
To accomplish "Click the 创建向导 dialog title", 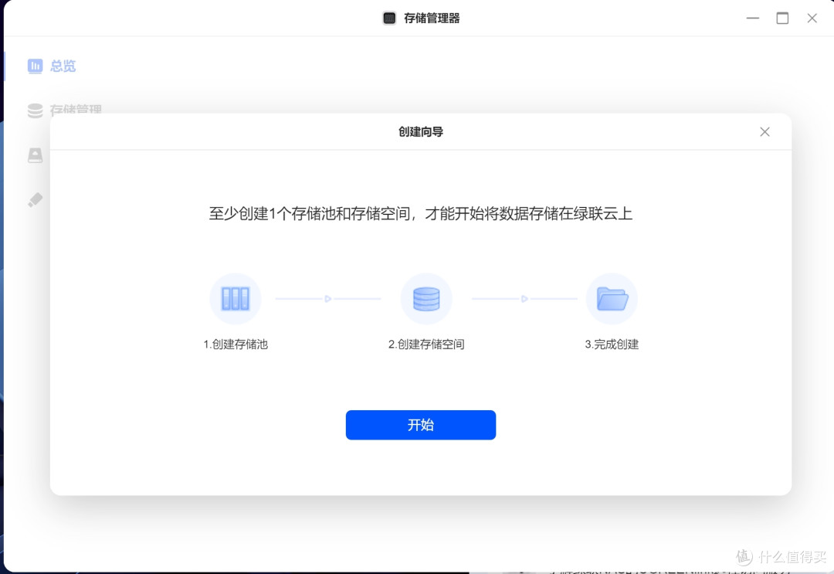I will coord(421,132).
